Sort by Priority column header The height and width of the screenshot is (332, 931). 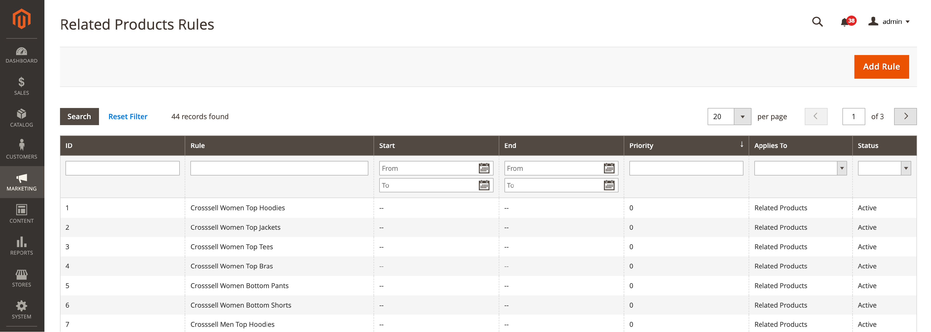[686, 146]
